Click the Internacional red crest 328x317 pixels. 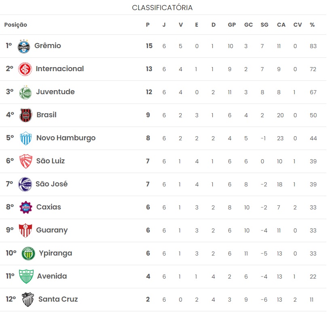pos(25,69)
